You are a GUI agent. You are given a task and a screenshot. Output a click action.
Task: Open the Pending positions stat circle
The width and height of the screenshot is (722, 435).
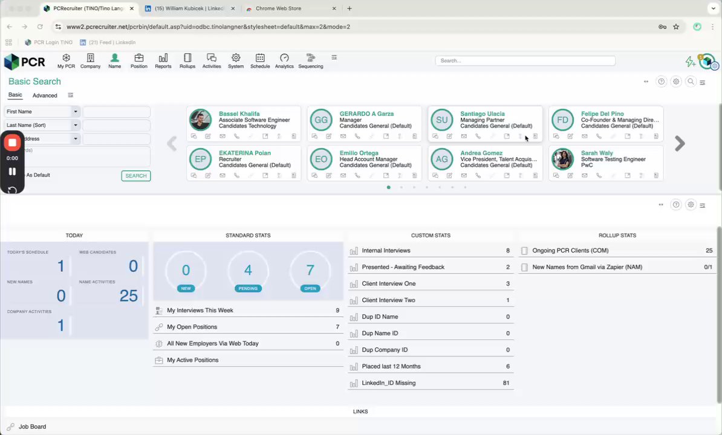click(248, 272)
